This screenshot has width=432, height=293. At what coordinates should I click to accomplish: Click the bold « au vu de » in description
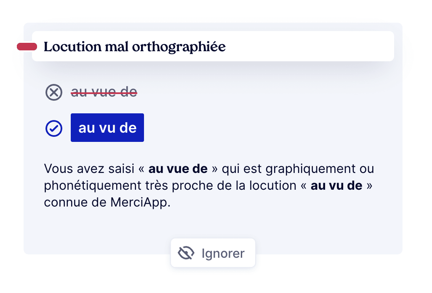point(336,185)
